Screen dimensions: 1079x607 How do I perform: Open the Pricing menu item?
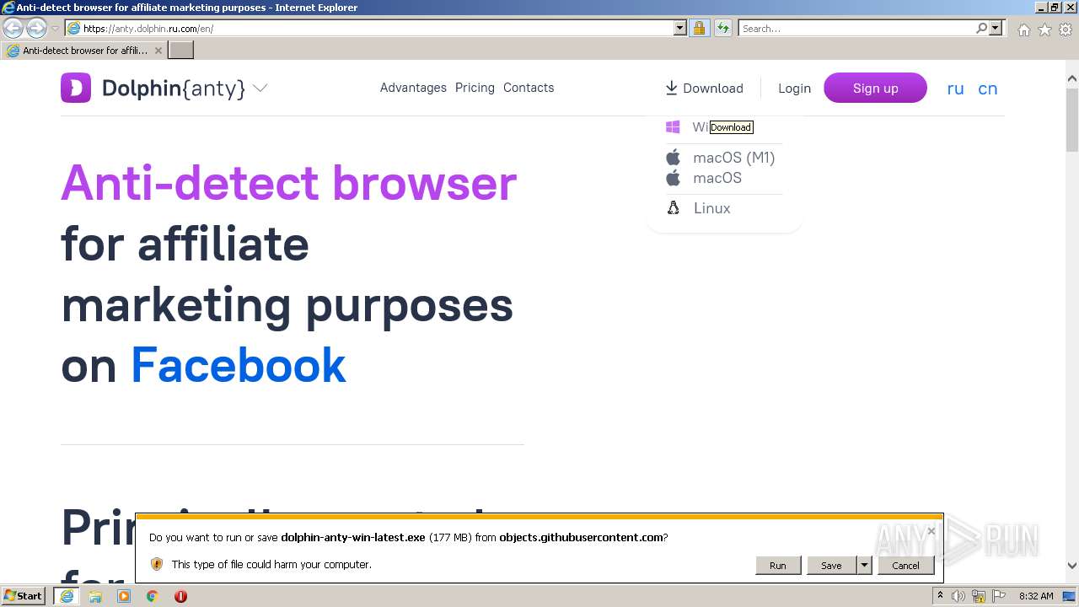475,88
